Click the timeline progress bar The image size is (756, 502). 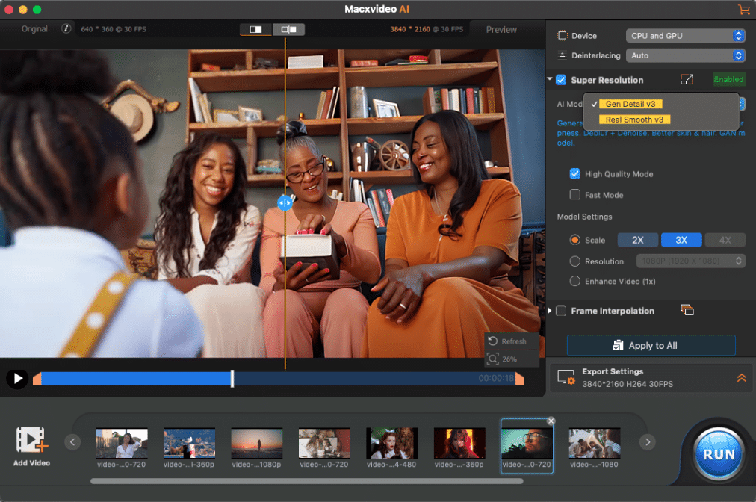[278, 379]
